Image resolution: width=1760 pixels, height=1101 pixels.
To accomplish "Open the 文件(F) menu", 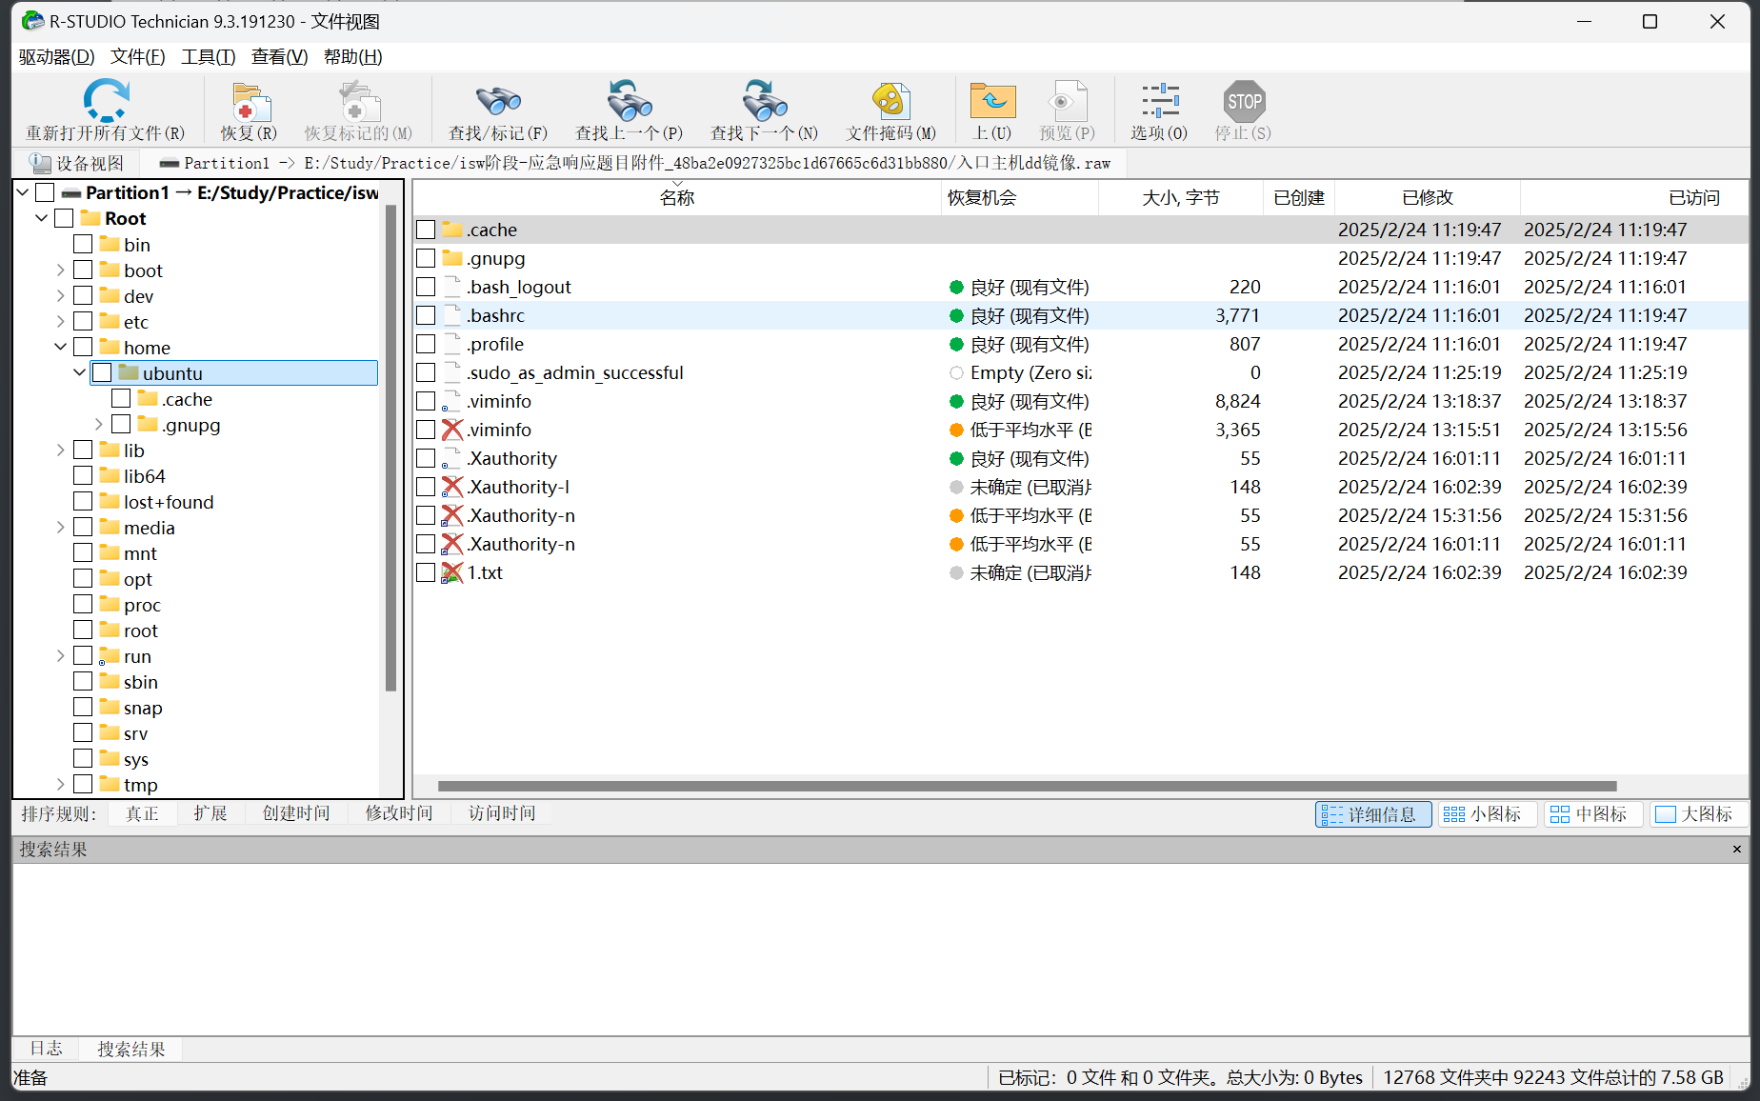I will pyautogui.click(x=137, y=57).
